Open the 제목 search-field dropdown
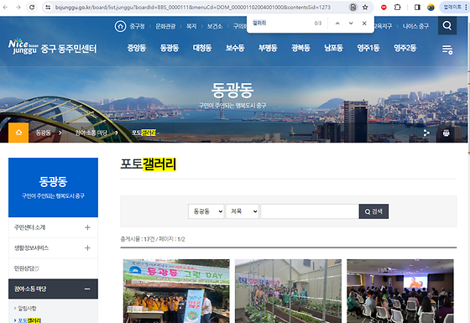Viewport: 470px width, 323px height. [243, 211]
